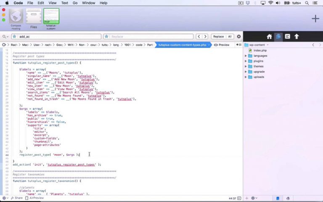
Task: Select the 'code' path bar segment
Action: click(x=139, y=45)
